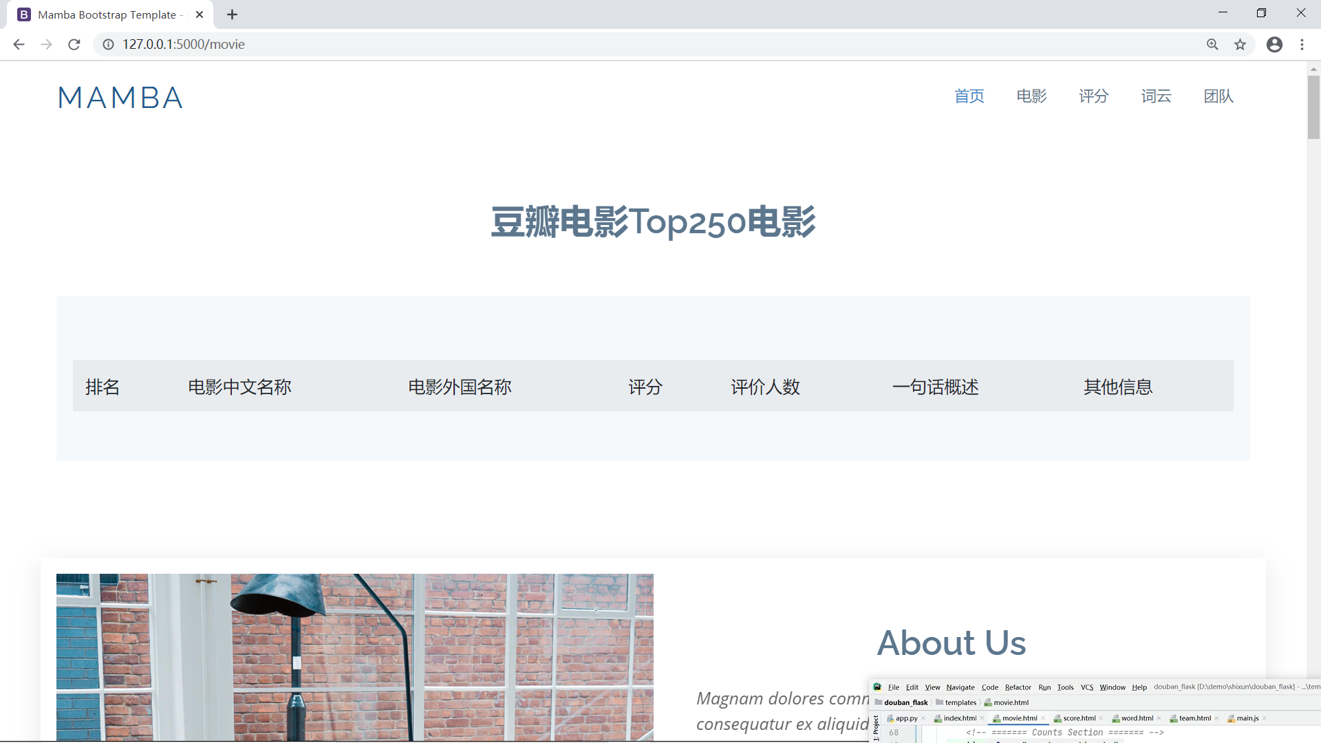Navigate to the 词云 page

point(1156,96)
